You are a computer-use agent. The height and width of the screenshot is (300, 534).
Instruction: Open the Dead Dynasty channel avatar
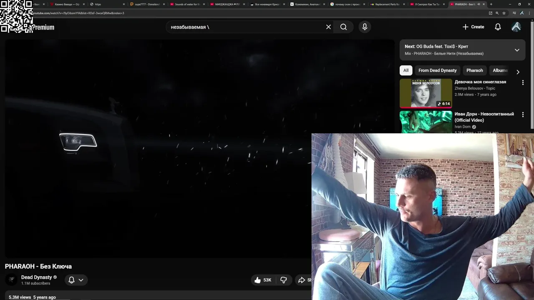click(12, 280)
